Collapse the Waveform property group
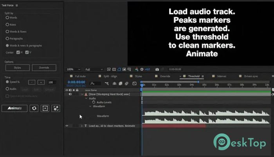This screenshot has width=274, height=157. pos(90,106)
